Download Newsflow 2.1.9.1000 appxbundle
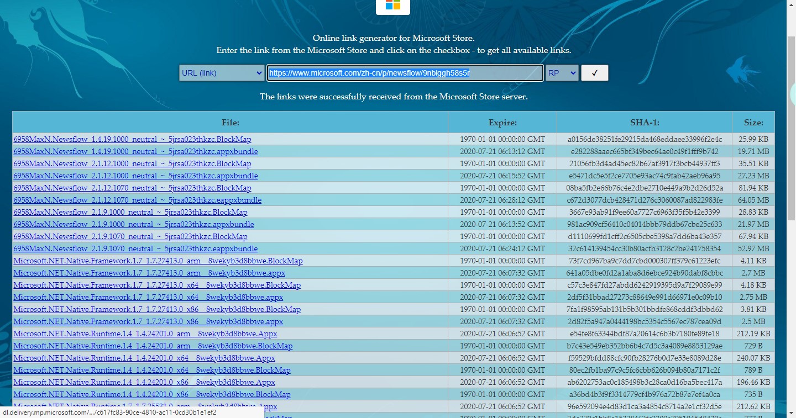796x418 pixels. (x=134, y=224)
